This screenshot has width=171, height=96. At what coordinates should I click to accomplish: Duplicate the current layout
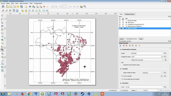tap(11, 6)
